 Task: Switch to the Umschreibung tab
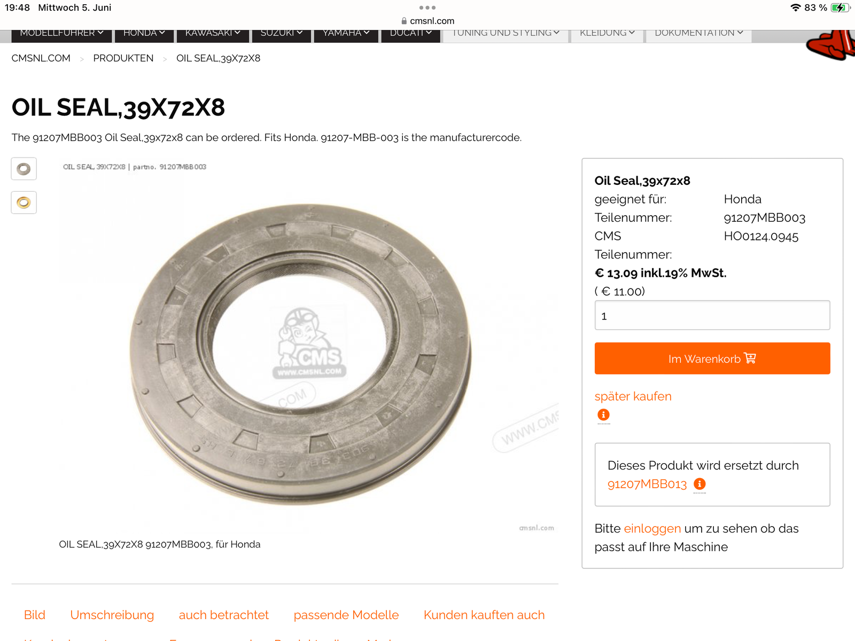tap(112, 615)
